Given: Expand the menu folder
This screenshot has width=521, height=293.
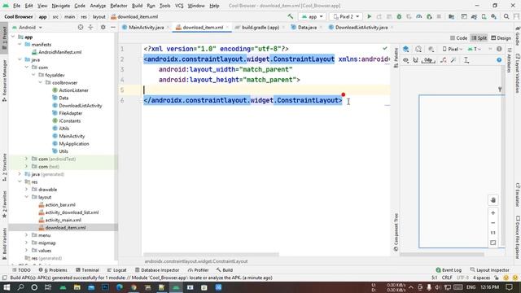Looking at the screenshot, I should [27, 235].
